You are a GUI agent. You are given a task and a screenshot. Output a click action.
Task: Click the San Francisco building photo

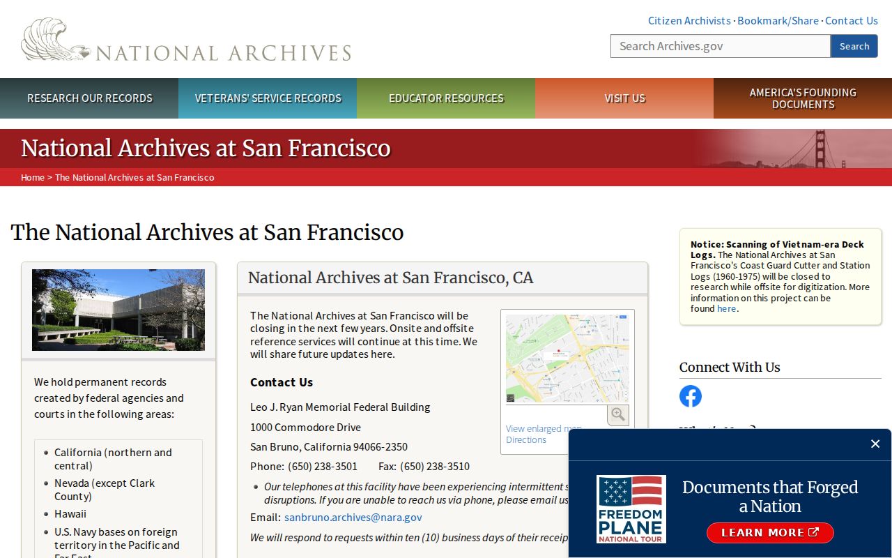click(118, 310)
